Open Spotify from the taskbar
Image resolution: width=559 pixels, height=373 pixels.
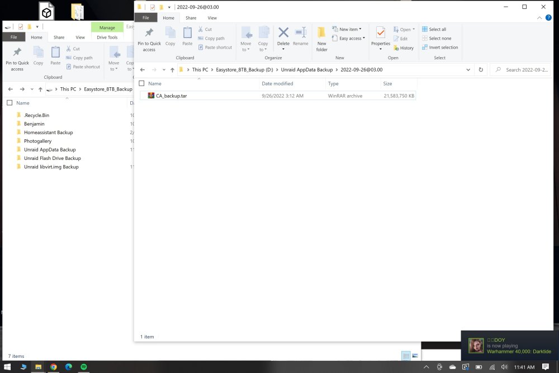pos(84,367)
